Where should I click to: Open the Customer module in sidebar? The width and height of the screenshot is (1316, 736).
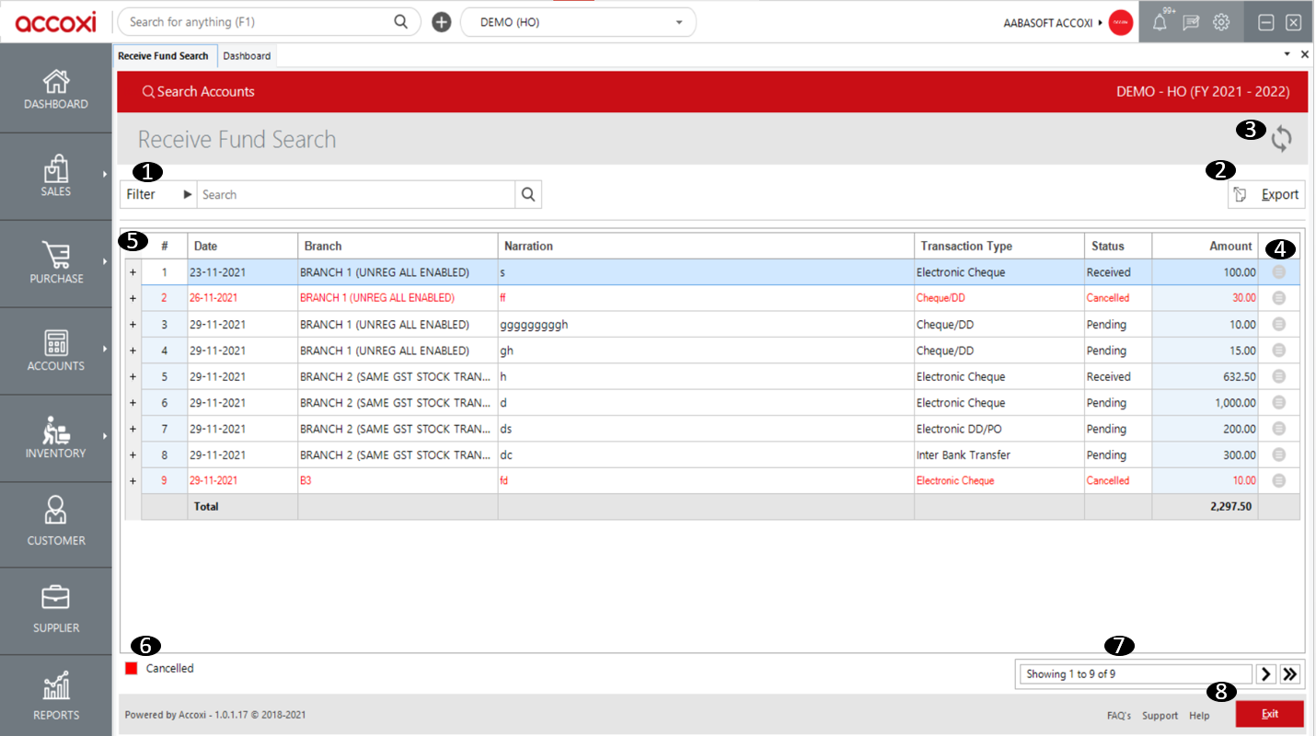point(55,524)
